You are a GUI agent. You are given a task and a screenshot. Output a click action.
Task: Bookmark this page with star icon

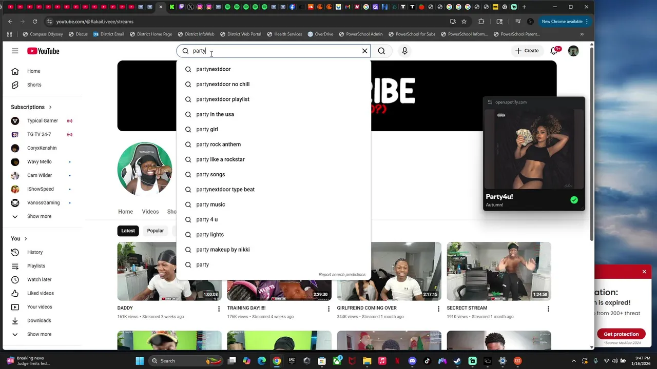tap(464, 22)
